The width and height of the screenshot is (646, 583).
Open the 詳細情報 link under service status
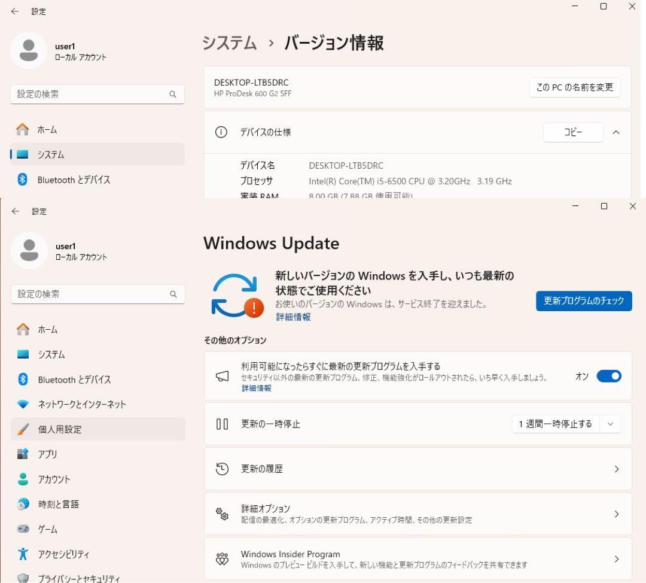tap(292, 317)
